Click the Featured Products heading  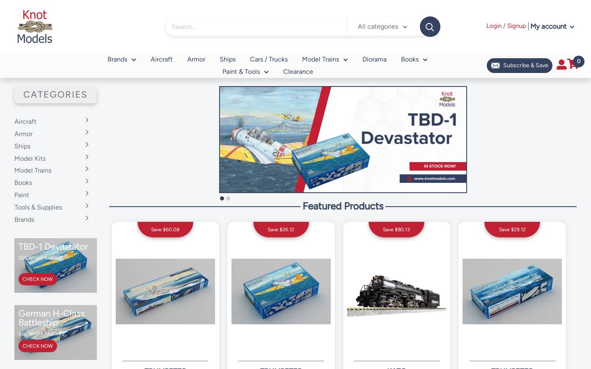click(x=343, y=206)
